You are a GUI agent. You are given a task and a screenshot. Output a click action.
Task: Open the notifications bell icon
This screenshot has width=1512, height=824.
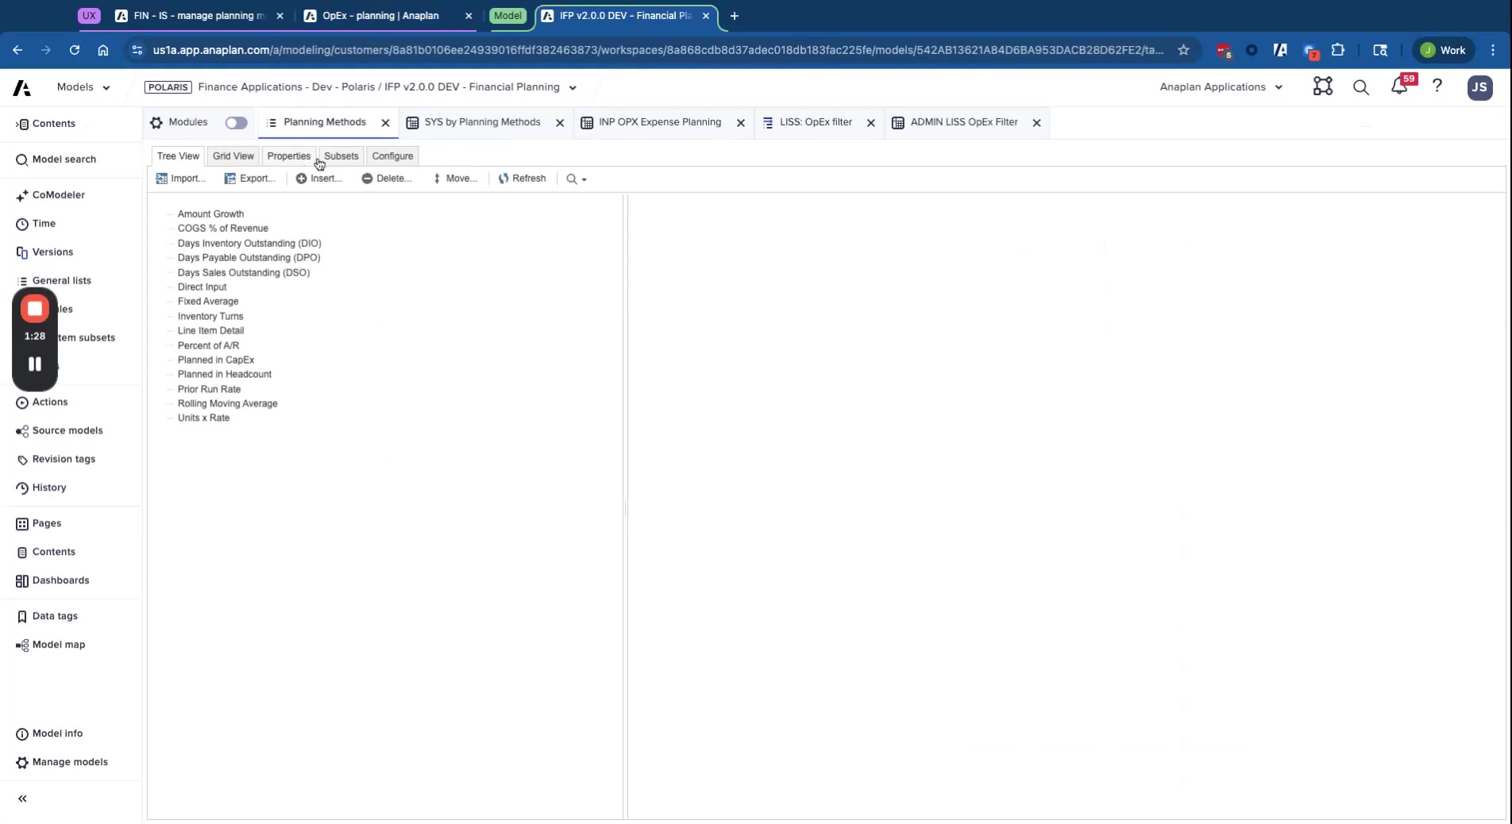click(1398, 87)
